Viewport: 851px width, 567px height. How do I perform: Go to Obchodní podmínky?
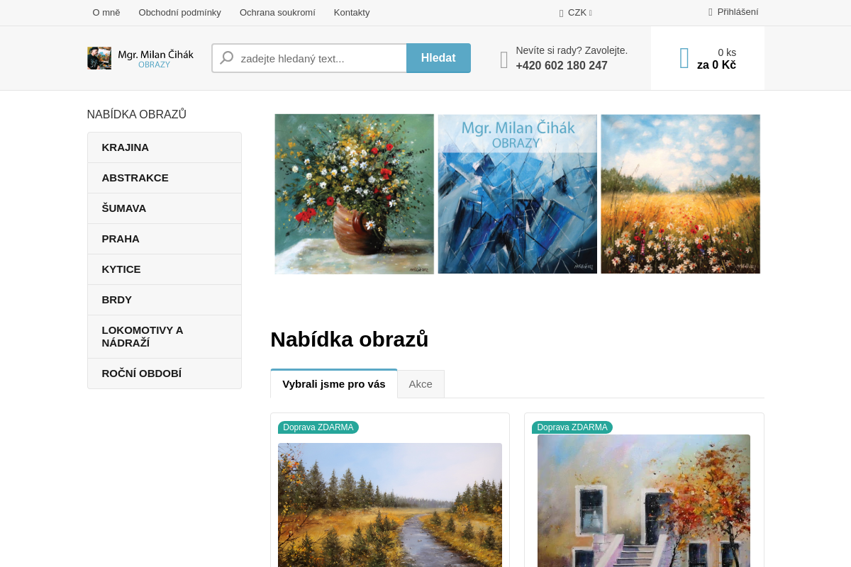(179, 12)
